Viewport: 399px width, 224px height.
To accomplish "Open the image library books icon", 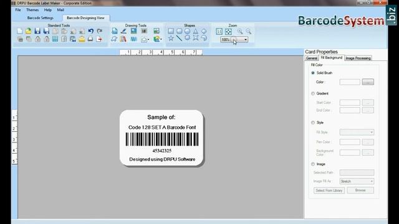I will click(x=123, y=39).
